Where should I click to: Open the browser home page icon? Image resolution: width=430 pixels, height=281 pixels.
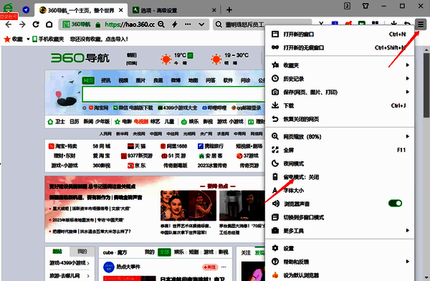point(49,24)
